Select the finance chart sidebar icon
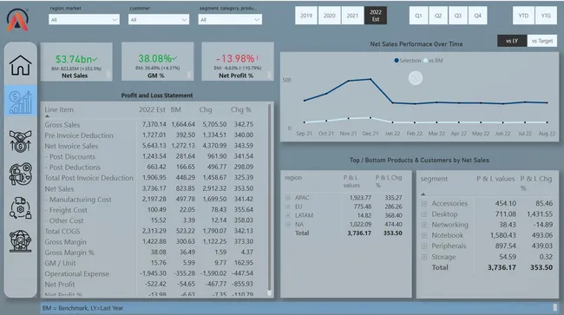This screenshot has height=315, width=564. (21, 102)
